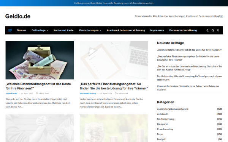Click the Baufinanzierung category tag under article
This screenshot has height=142, width=228.
click(88, 94)
